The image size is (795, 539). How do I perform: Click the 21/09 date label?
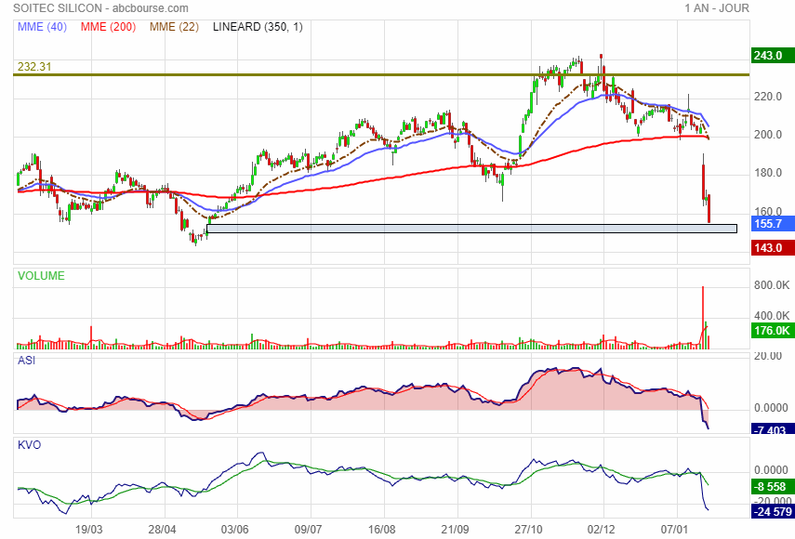[x=455, y=530]
